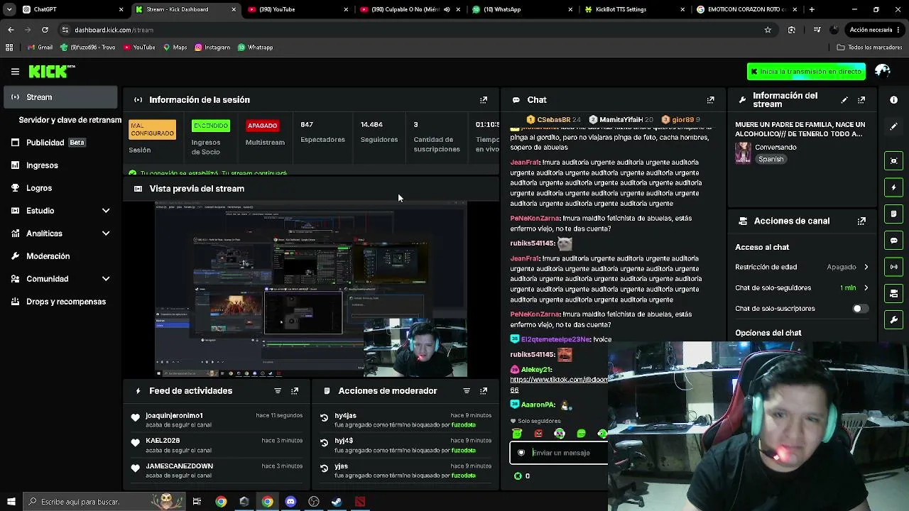Select Stream in the sidebar

click(x=60, y=97)
